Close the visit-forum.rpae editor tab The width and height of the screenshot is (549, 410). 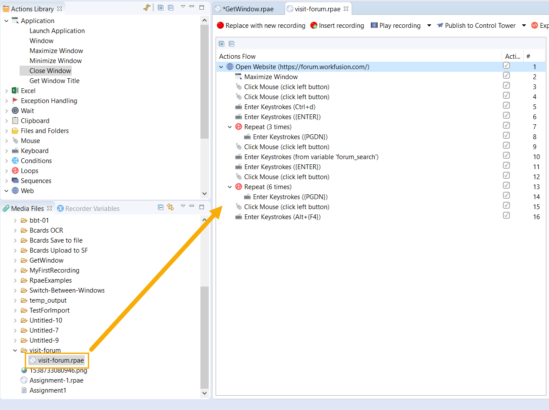tap(346, 8)
